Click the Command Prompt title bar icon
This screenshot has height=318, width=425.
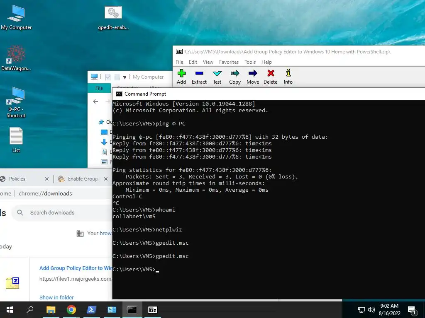coord(119,94)
